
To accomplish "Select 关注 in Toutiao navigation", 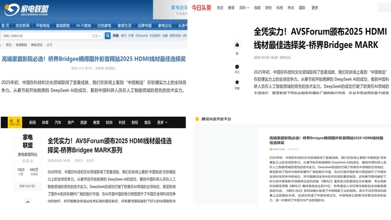I will pos(220,8).
